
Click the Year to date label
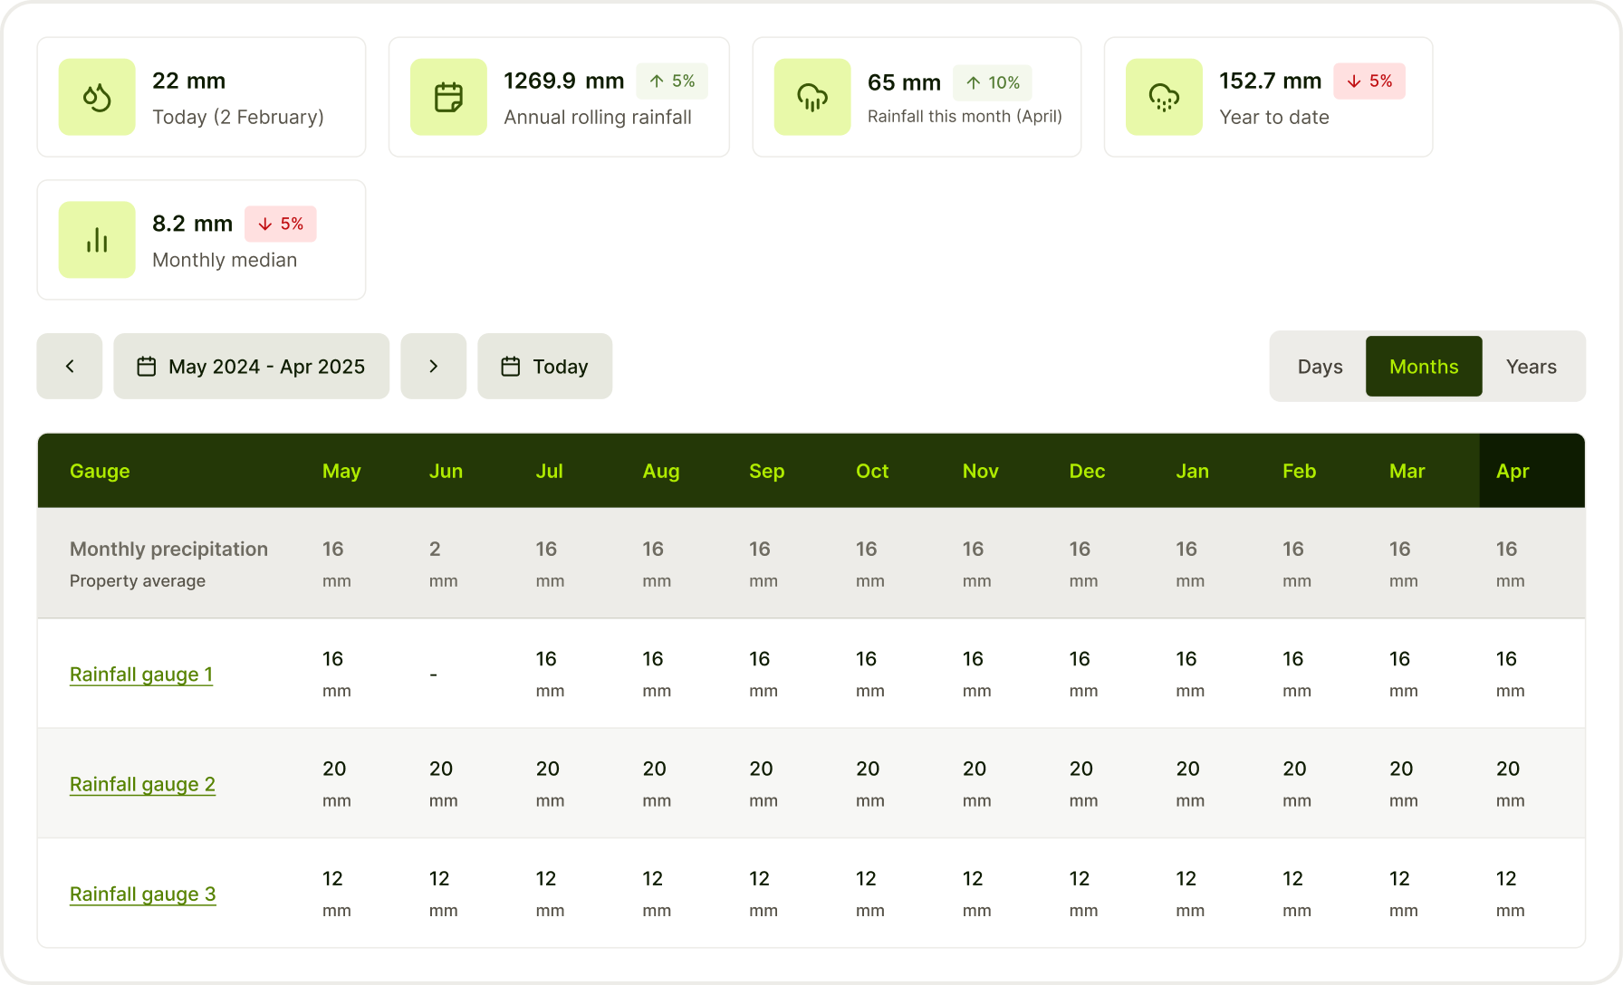(x=1274, y=117)
